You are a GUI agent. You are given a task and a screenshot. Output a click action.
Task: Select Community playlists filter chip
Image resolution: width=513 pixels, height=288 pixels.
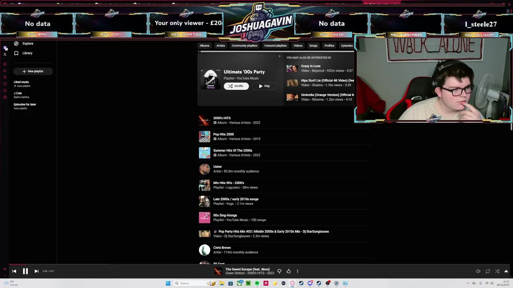244,46
